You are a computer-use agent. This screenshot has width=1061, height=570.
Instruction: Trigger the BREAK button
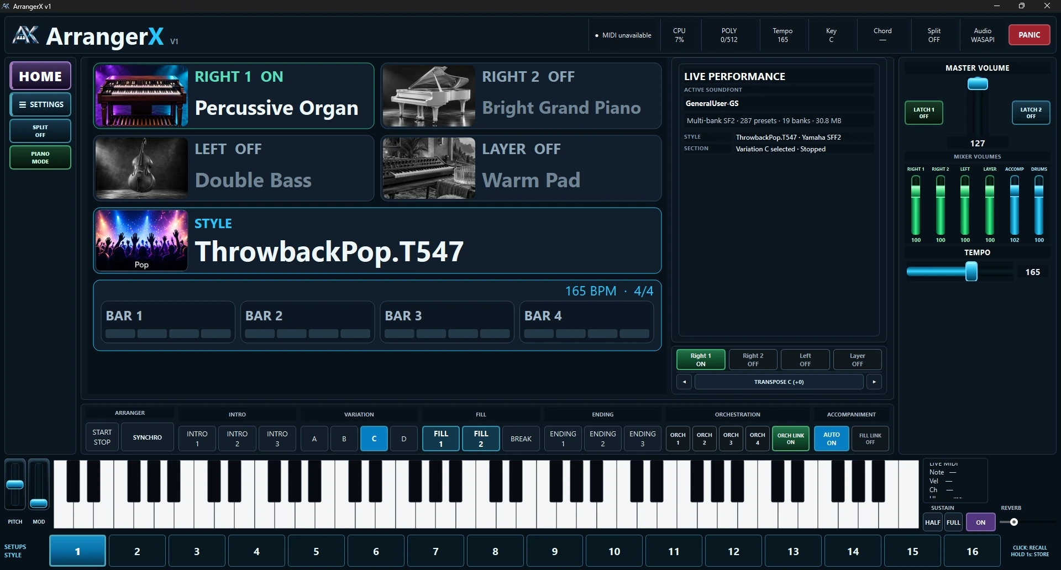(521, 439)
